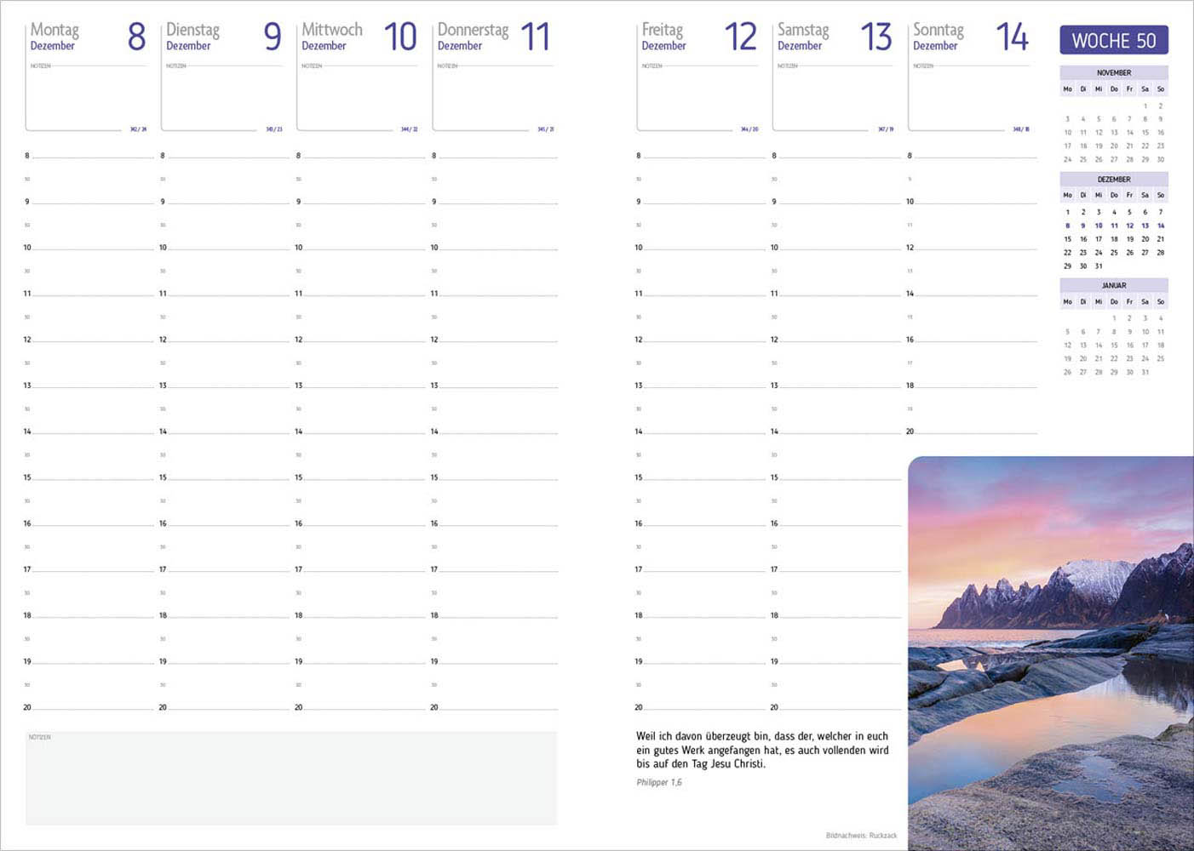Click the JANUAR mini calendar title
The width and height of the screenshot is (1194, 851).
coord(1113,286)
